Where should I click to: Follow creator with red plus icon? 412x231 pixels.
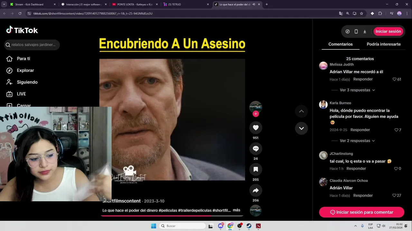[256, 114]
